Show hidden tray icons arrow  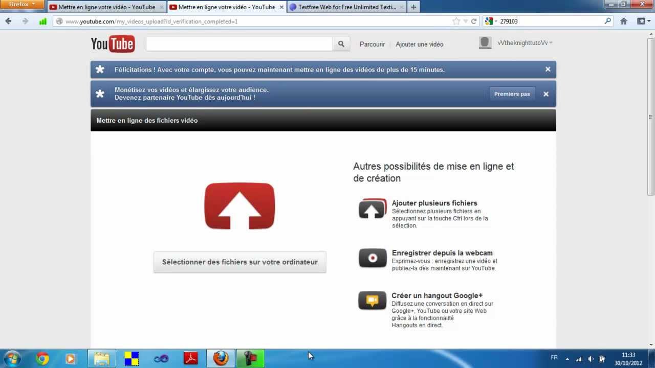pyautogui.click(x=567, y=359)
